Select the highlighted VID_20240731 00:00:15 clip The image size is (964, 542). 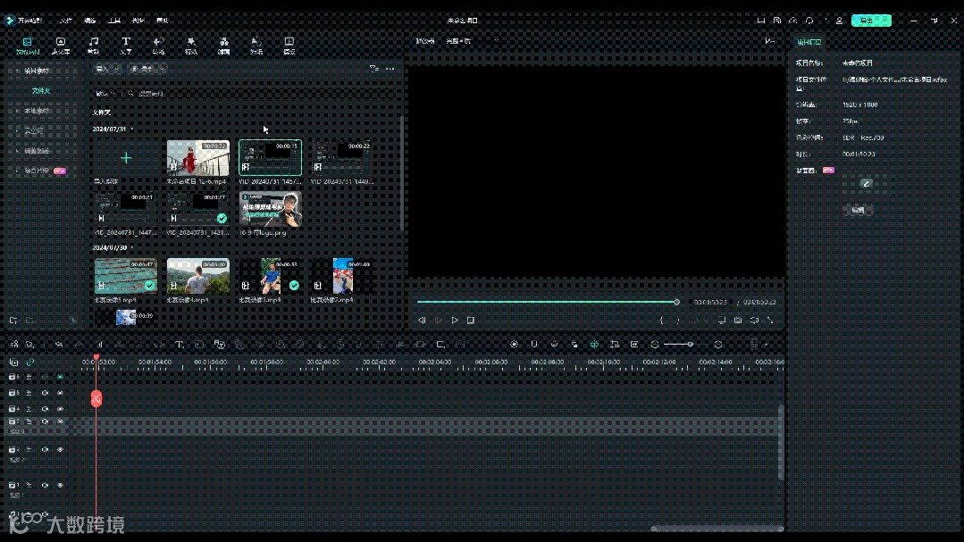(x=270, y=158)
